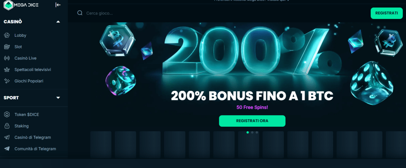
Task: Click the first game thumbnail placeholder
Action: pyautogui.click(x=101, y=144)
